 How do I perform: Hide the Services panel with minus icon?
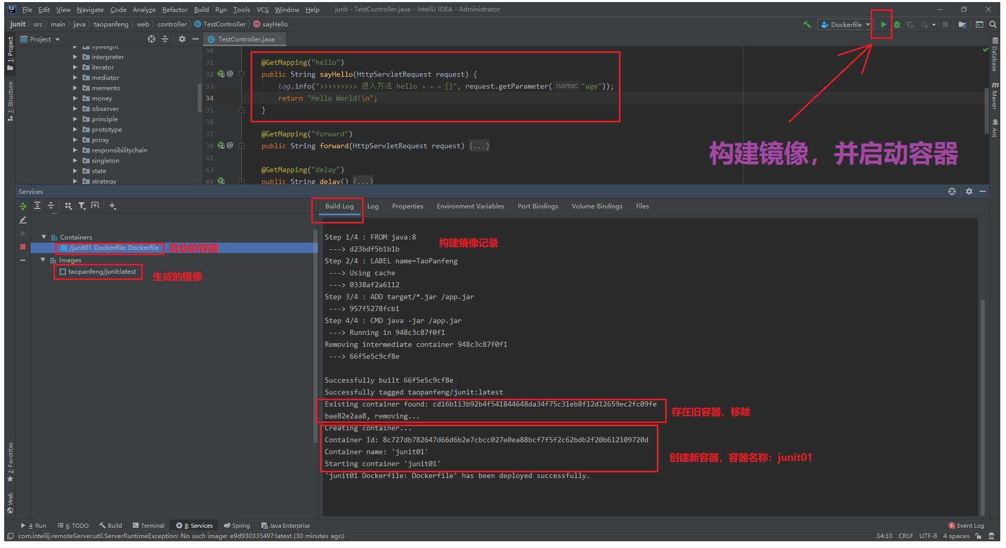(x=983, y=191)
